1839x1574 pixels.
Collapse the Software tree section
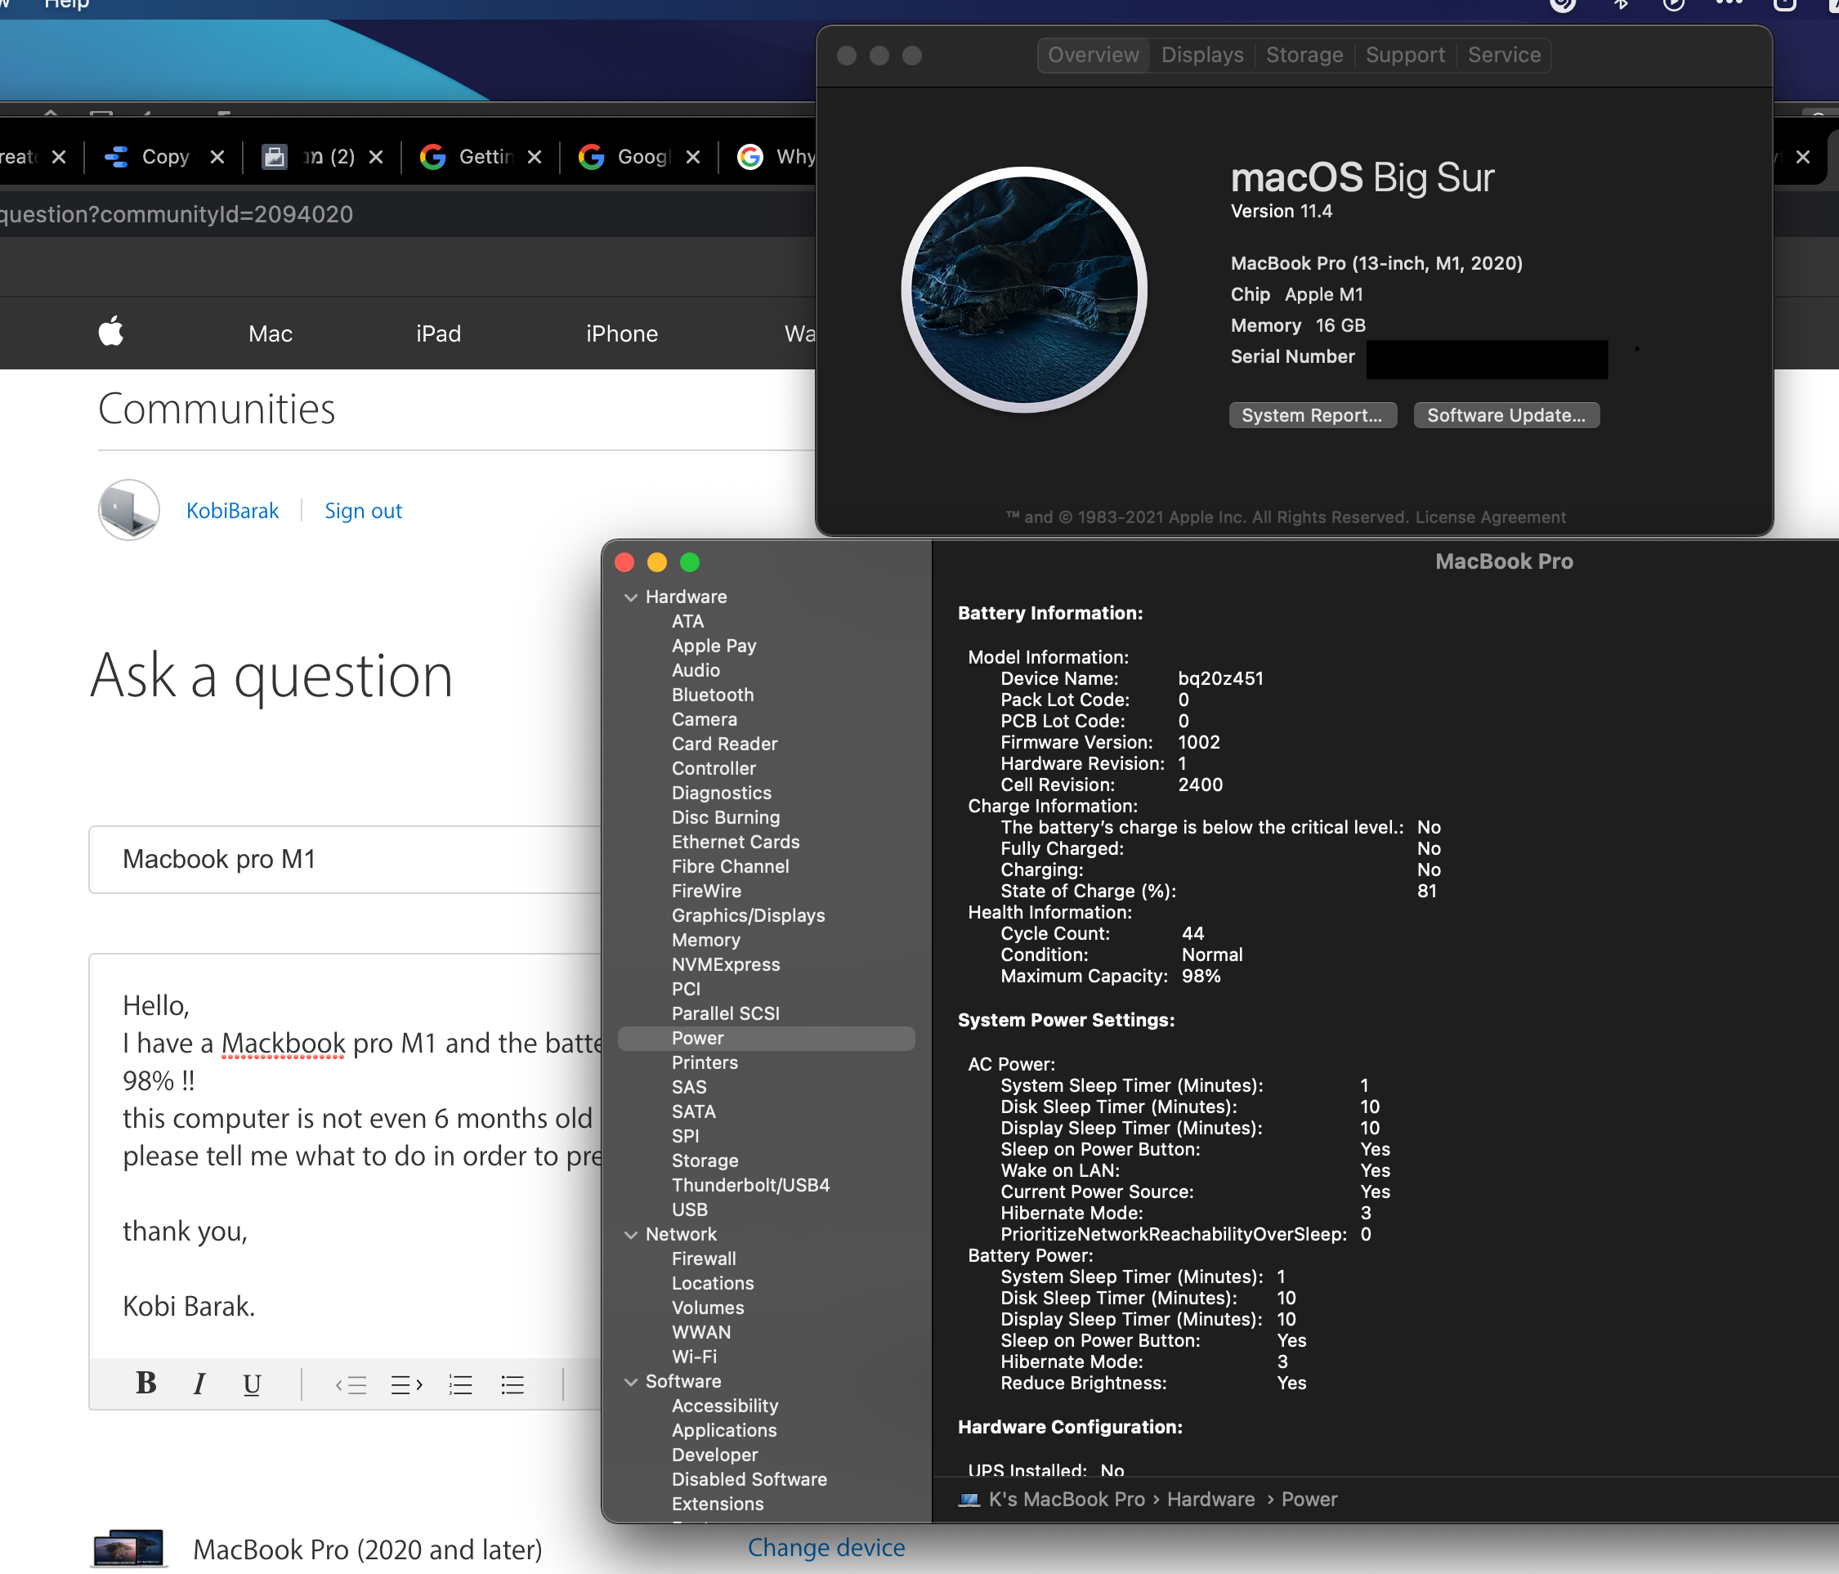click(x=631, y=1381)
